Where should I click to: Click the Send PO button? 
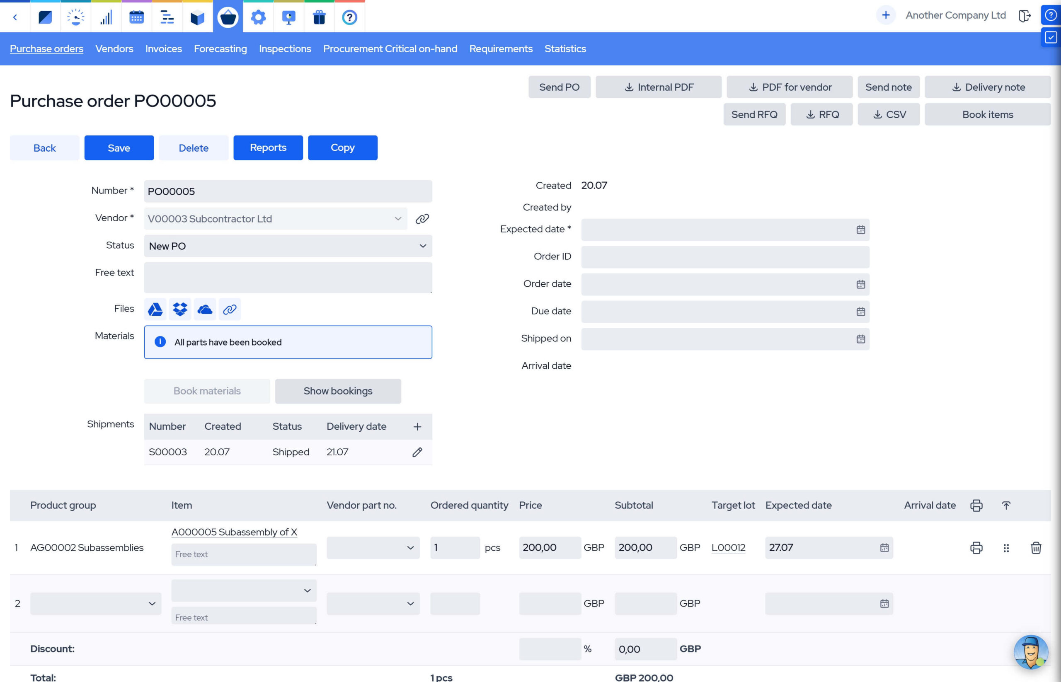(x=559, y=87)
